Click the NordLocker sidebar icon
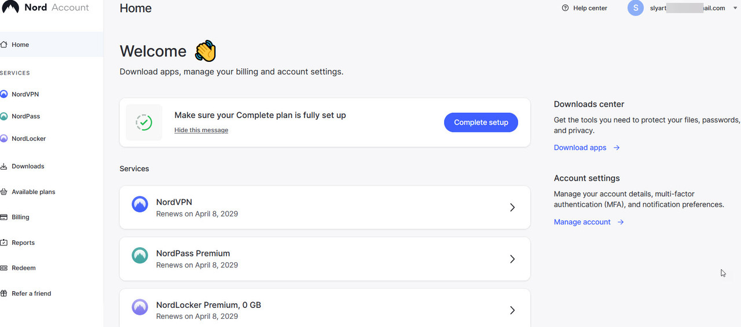741x327 pixels. pos(3,139)
